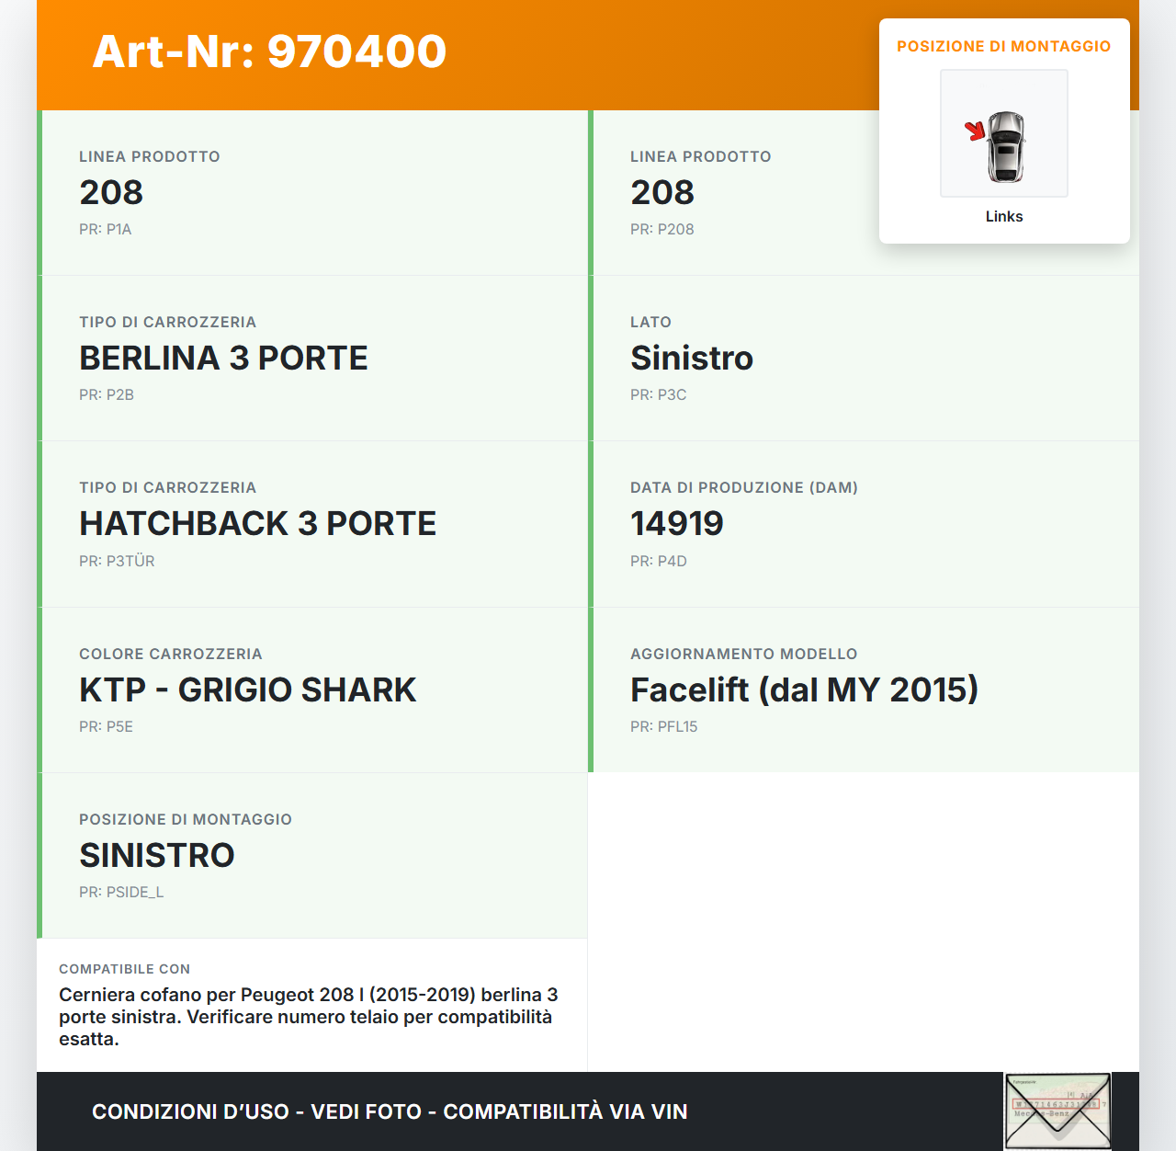Select the Art-Nr: 970400 heading
Image resolution: width=1176 pixels, height=1151 pixels.
(269, 51)
